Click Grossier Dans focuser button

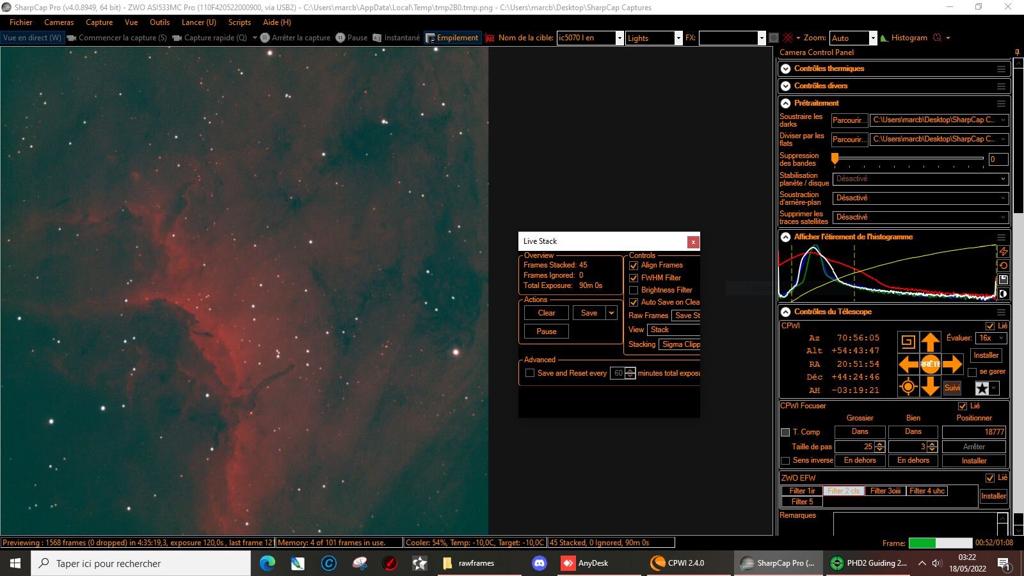(860, 432)
